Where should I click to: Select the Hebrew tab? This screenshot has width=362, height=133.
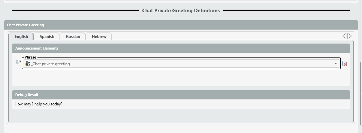pyautogui.click(x=99, y=37)
